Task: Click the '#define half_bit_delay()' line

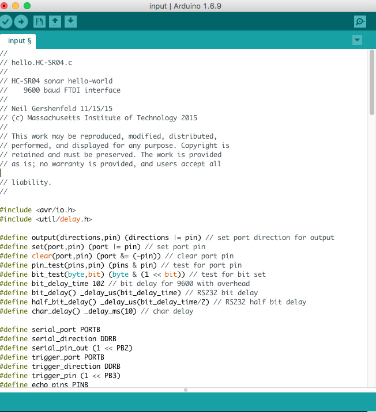Action: click(x=153, y=302)
